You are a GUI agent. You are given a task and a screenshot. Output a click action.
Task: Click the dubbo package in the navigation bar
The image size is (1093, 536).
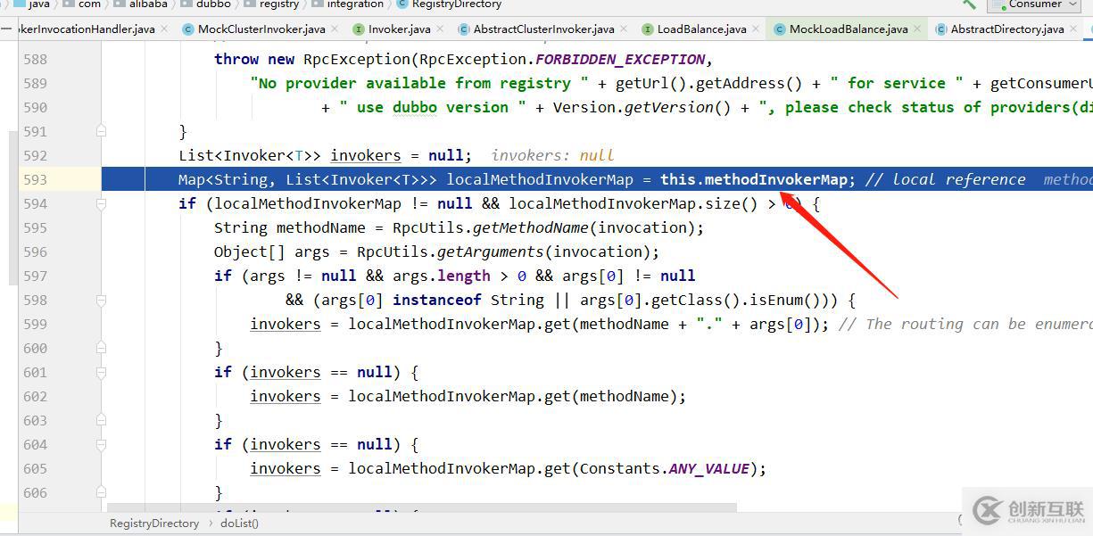(213, 4)
